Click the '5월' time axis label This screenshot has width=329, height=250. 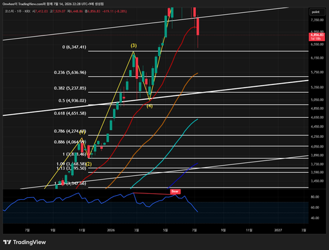(165, 230)
